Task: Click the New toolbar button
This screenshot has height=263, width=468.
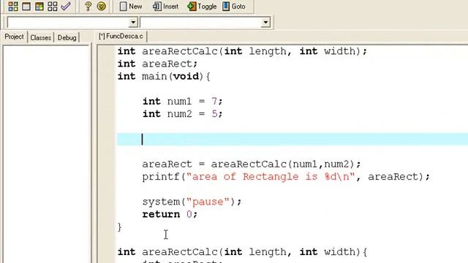Action: 131,7
